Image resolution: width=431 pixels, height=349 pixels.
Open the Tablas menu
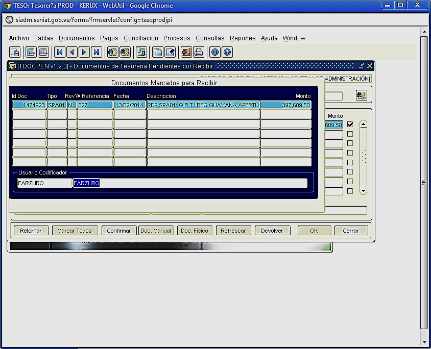[x=44, y=38]
